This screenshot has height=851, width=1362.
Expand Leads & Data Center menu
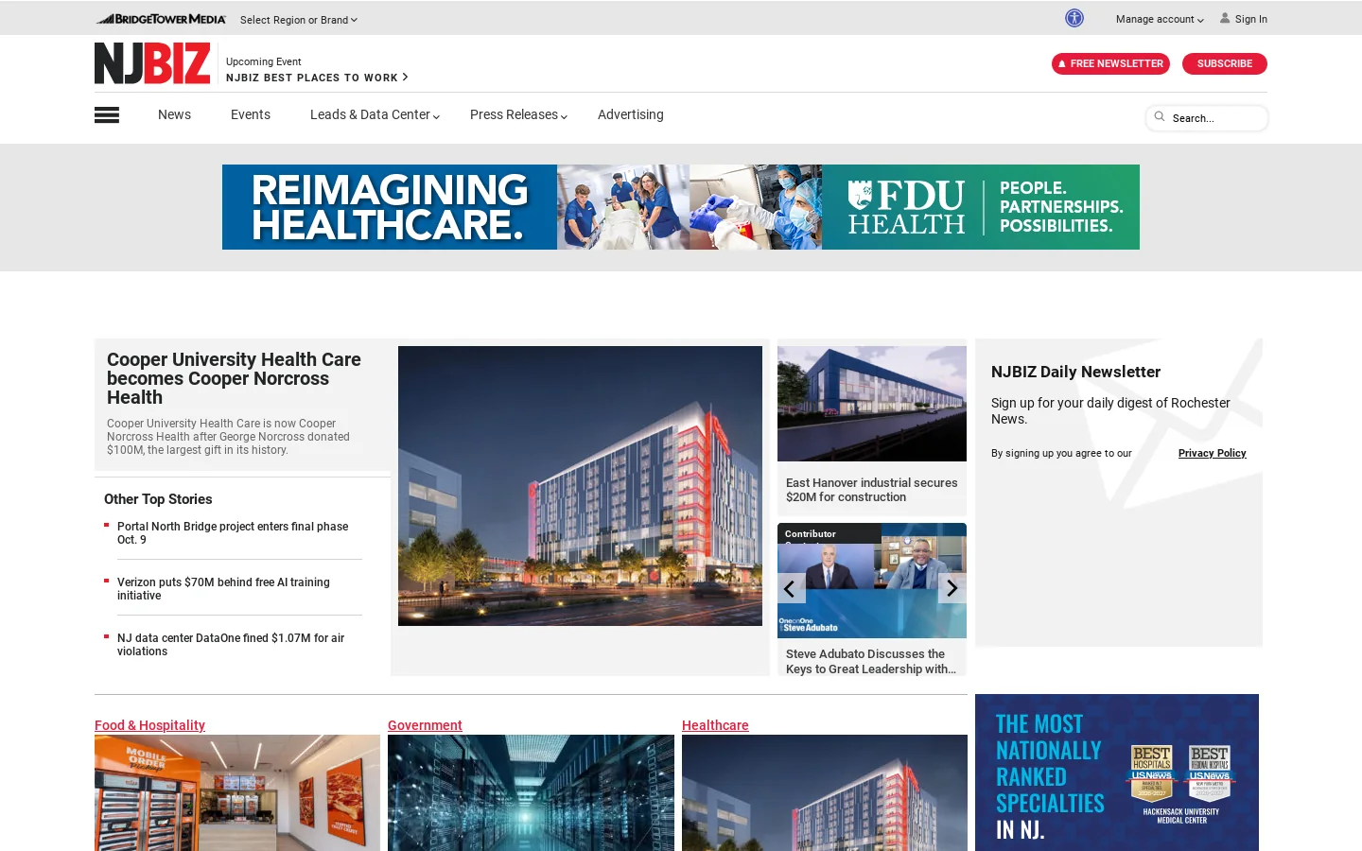(x=375, y=114)
